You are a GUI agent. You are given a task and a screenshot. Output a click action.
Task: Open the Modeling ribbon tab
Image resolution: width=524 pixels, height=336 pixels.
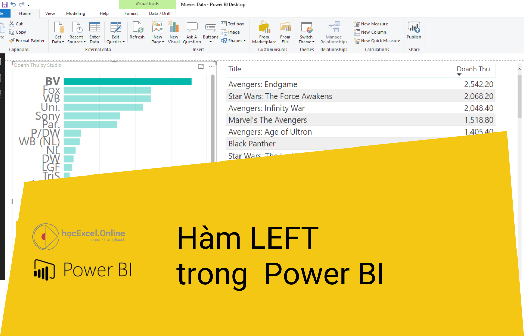pos(75,13)
